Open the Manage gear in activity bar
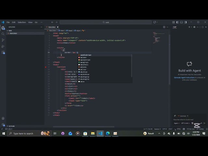The width and height of the screenshot is (208, 156). pyautogui.click(x=3, y=124)
